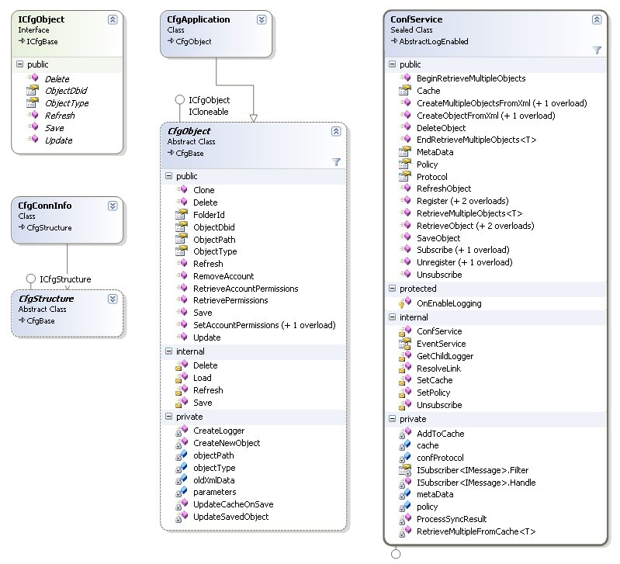The height and width of the screenshot is (564, 620).
Task: Collapse ConfService public section
Action: (x=392, y=64)
